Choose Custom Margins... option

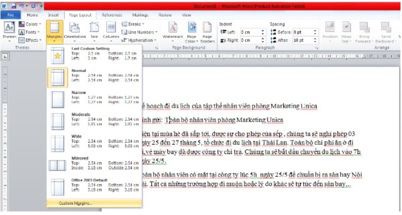[x=76, y=203]
